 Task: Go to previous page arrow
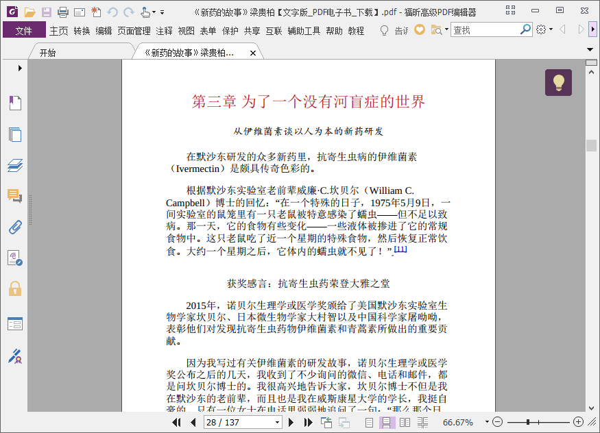click(193, 422)
